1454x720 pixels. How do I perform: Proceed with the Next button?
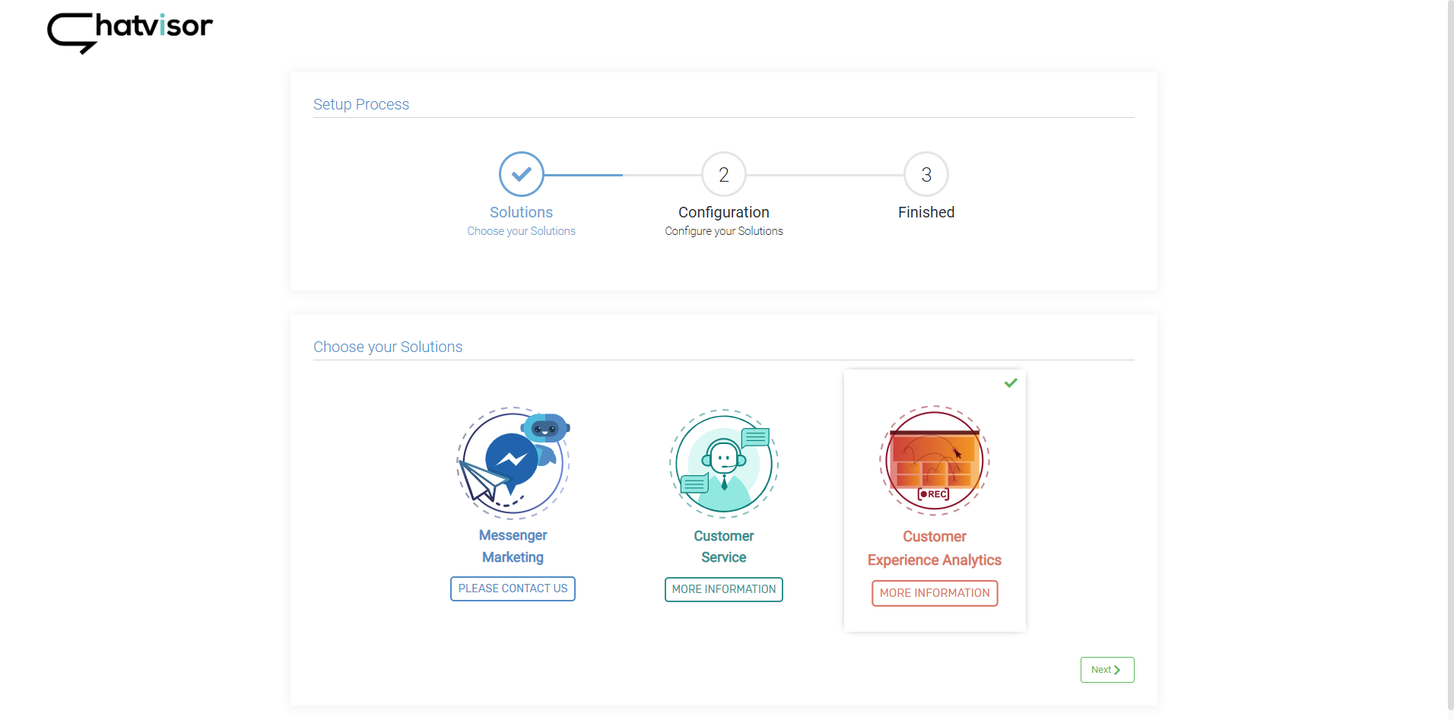pos(1107,670)
